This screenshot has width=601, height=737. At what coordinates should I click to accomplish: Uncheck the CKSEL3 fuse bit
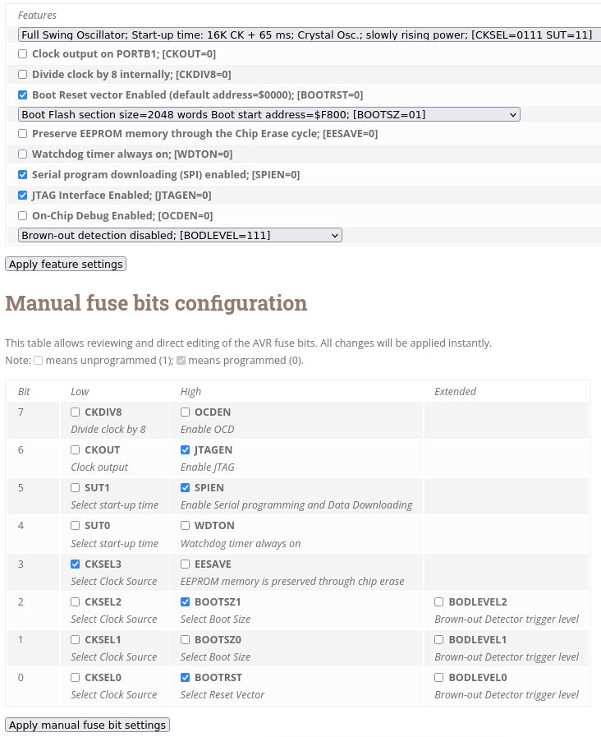pyautogui.click(x=76, y=564)
